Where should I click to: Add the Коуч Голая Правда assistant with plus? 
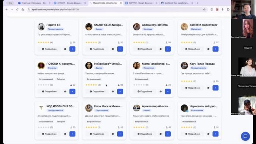coord(216,88)
